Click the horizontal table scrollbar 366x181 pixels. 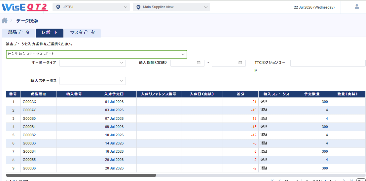(81, 175)
